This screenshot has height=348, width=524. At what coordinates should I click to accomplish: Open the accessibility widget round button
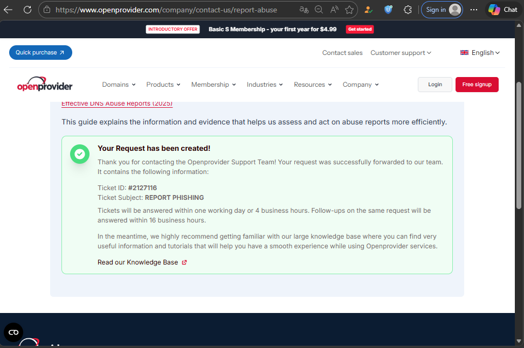tap(13, 332)
